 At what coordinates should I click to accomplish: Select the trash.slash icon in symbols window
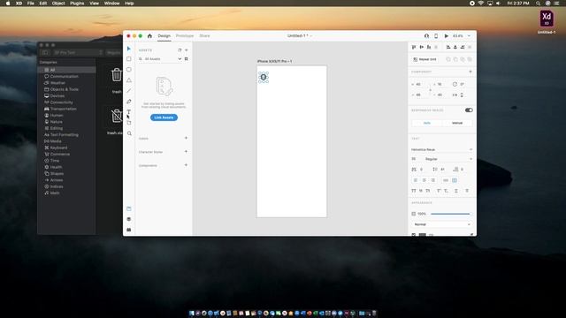point(116,116)
